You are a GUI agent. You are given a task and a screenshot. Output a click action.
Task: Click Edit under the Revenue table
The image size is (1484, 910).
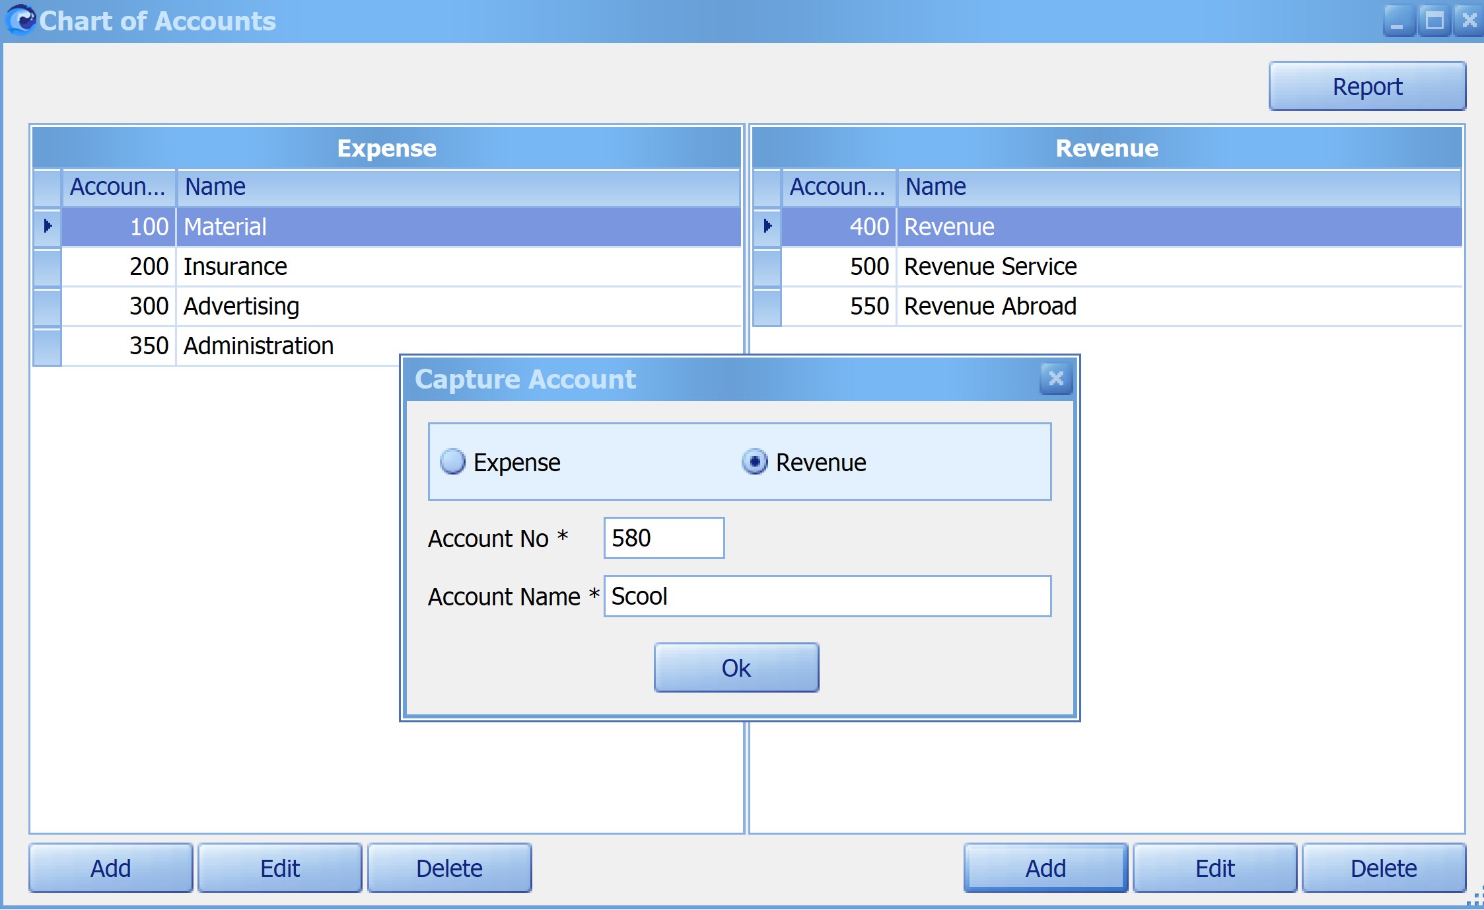(x=1215, y=868)
